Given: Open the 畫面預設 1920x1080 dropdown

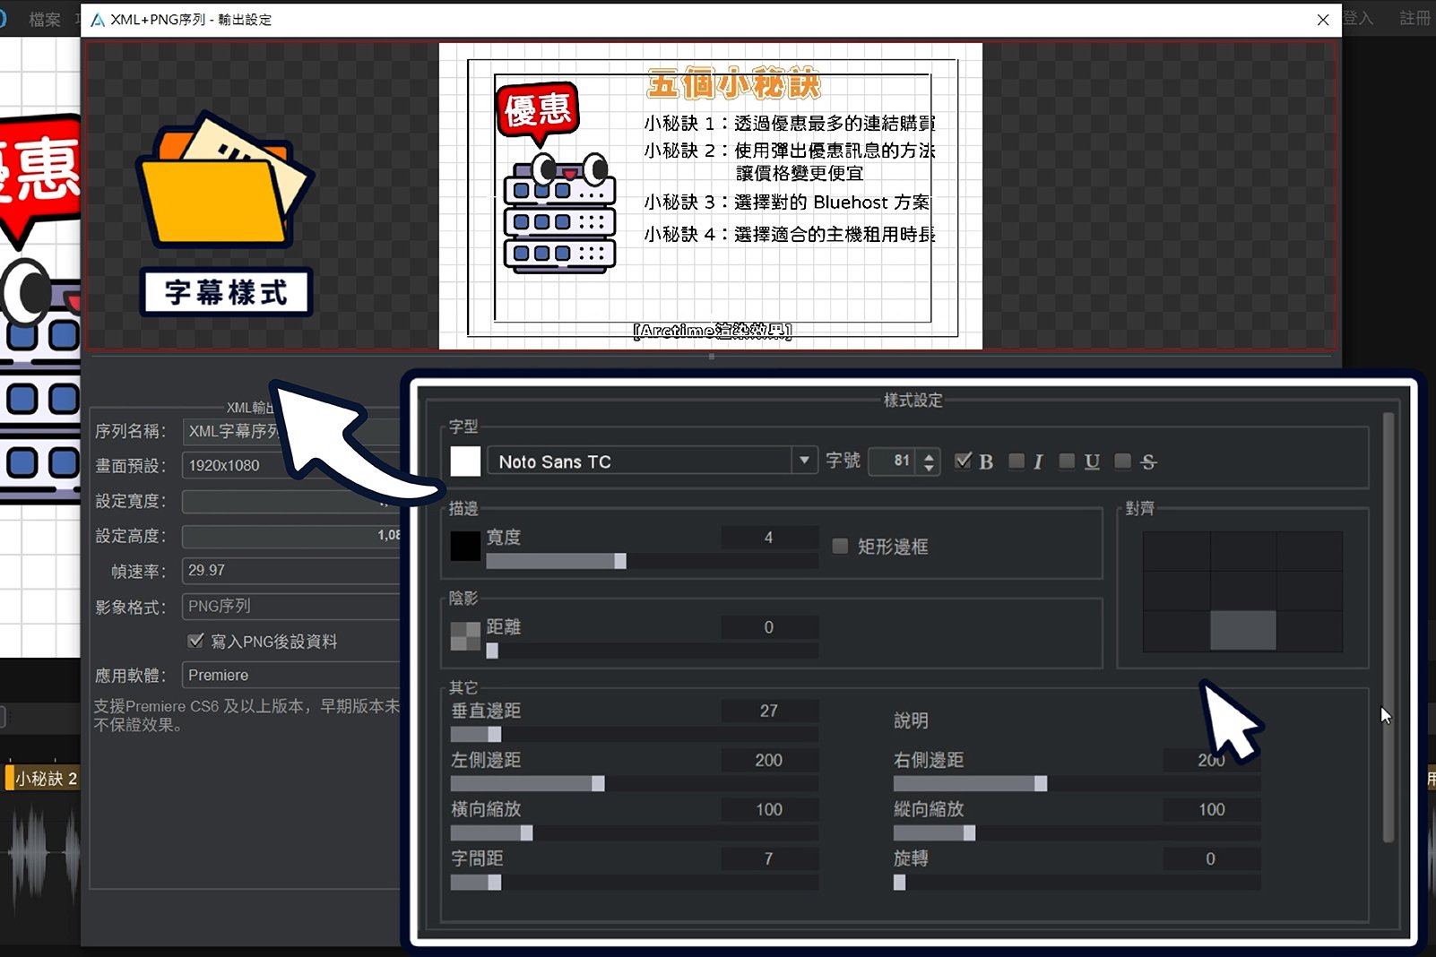Looking at the screenshot, I should tap(291, 465).
